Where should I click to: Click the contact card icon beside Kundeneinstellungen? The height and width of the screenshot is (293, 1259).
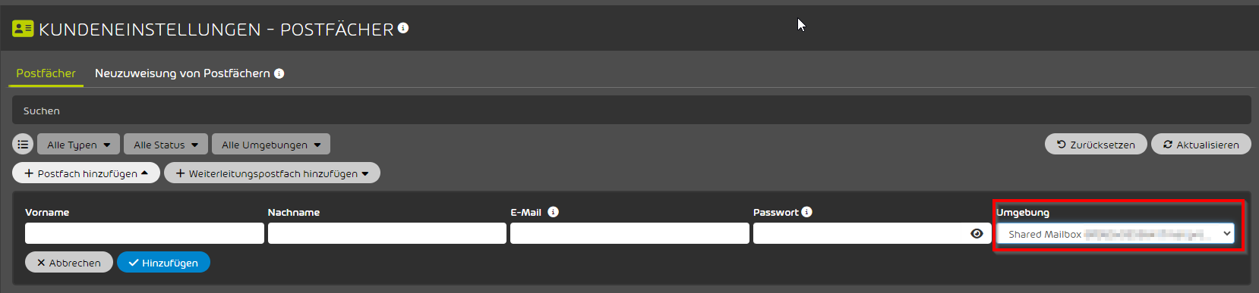tap(23, 29)
